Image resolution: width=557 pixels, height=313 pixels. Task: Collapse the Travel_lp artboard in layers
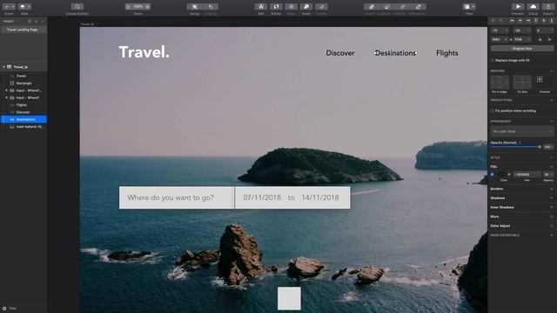click(3, 67)
